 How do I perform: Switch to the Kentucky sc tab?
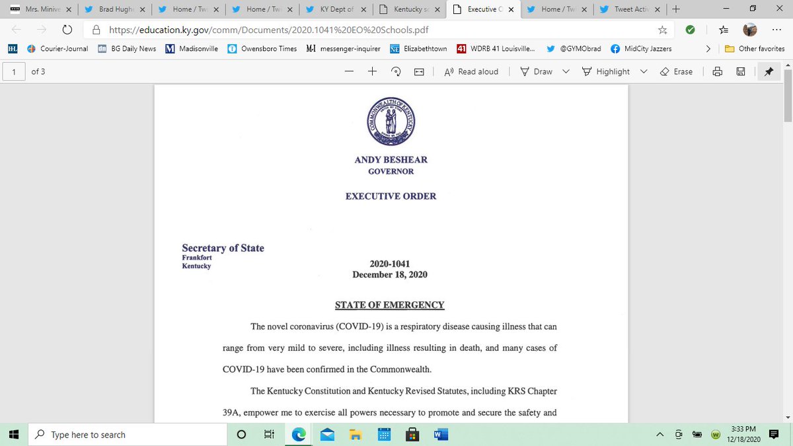coord(409,9)
